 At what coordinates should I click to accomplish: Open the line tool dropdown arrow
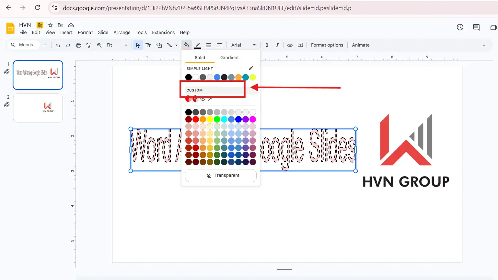point(177,45)
